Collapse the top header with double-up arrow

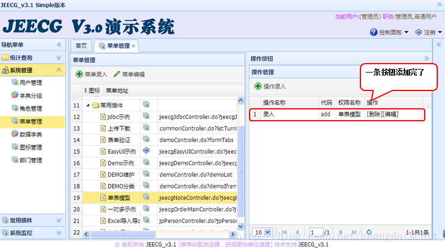[x=439, y=5]
